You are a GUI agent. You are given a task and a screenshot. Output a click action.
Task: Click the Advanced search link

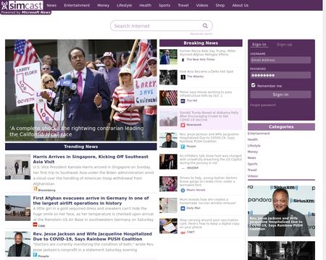coord(201,34)
